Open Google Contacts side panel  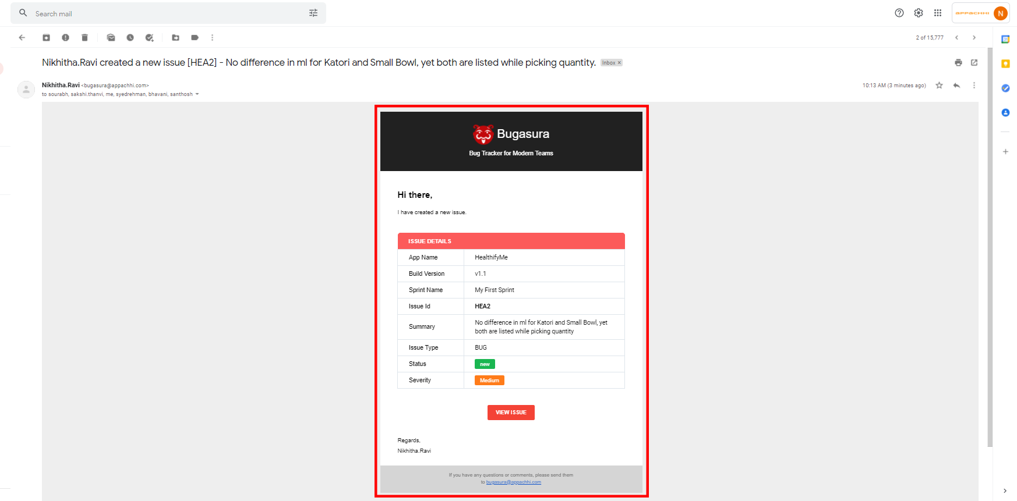(x=1005, y=113)
